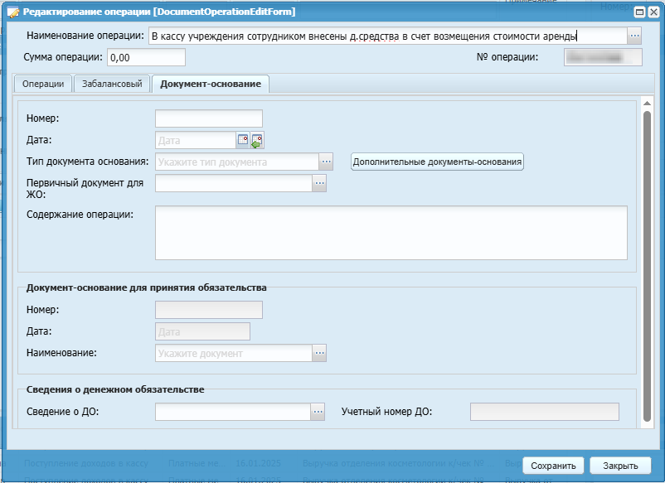
Task: Click the Закрыть button
Action: click(x=620, y=466)
